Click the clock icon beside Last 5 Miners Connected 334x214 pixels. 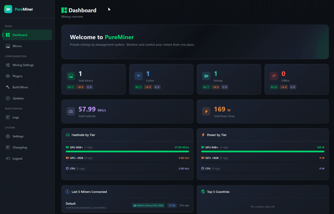(x=68, y=192)
